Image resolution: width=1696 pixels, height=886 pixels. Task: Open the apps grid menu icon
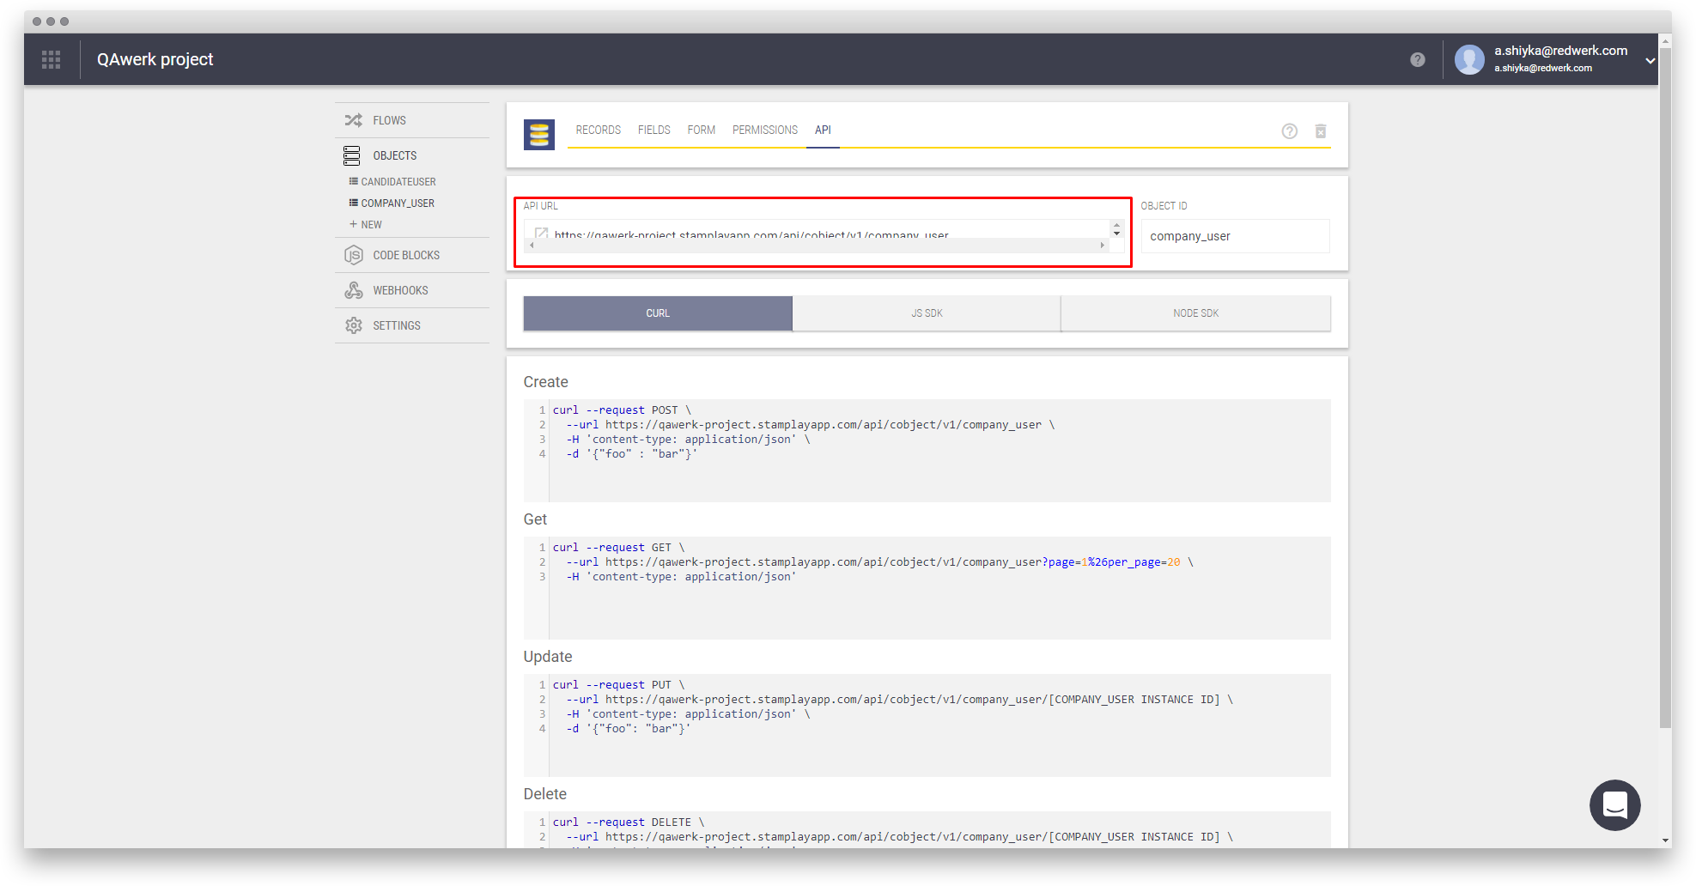(52, 59)
